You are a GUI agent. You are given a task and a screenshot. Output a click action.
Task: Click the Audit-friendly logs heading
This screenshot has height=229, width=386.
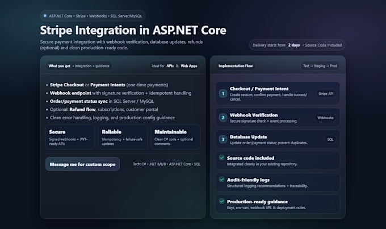[x=248, y=180]
